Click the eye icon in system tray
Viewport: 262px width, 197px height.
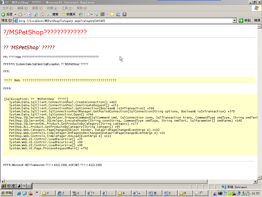220,193
